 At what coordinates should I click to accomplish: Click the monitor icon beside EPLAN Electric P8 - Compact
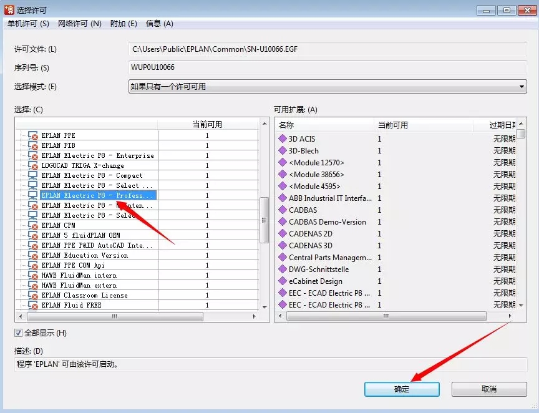click(33, 175)
